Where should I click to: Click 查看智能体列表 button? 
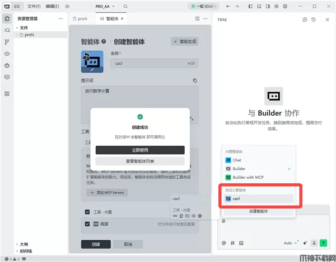[x=140, y=161]
